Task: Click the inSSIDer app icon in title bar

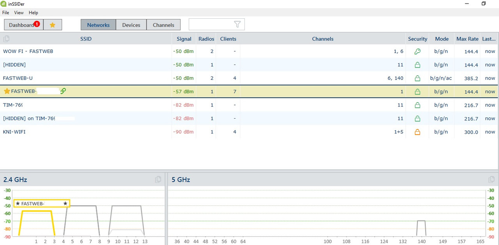Action: pyautogui.click(x=4, y=3)
